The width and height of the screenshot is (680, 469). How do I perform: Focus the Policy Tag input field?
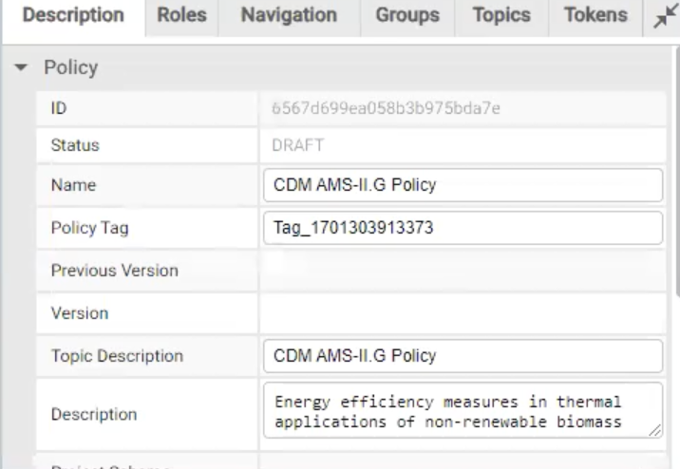coord(463,228)
